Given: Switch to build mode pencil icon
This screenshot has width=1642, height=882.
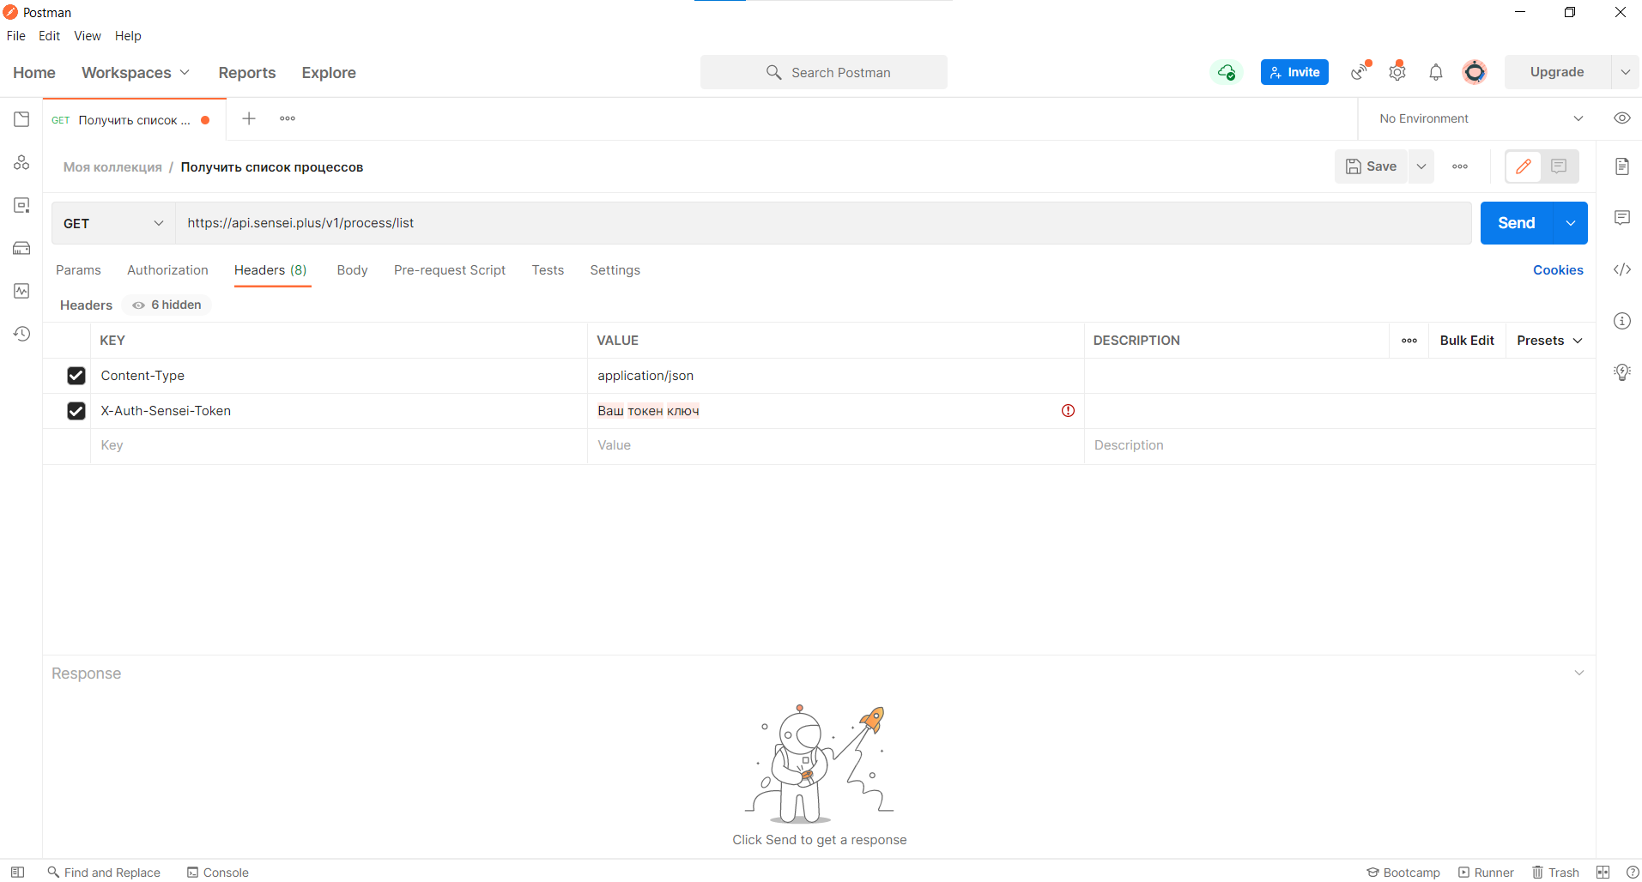Looking at the screenshot, I should (1524, 166).
